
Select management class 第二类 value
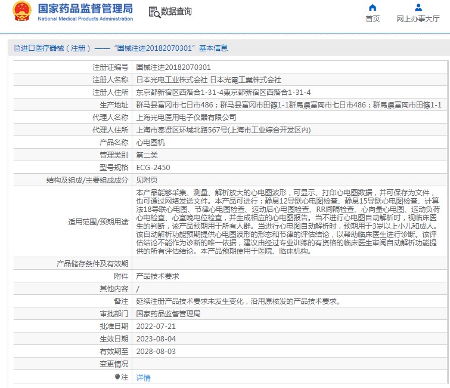coord(147,155)
